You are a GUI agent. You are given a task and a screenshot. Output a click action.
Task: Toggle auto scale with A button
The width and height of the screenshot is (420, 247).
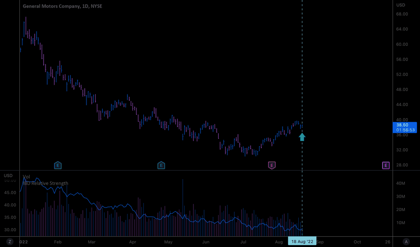click(406, 242)
